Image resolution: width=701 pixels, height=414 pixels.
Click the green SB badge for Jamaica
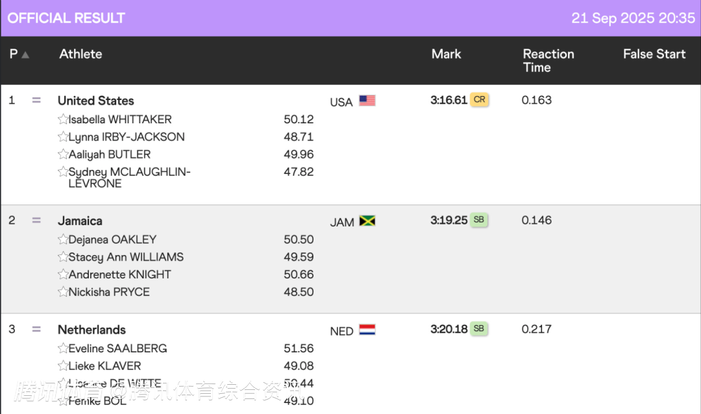[x=479, y=220]
